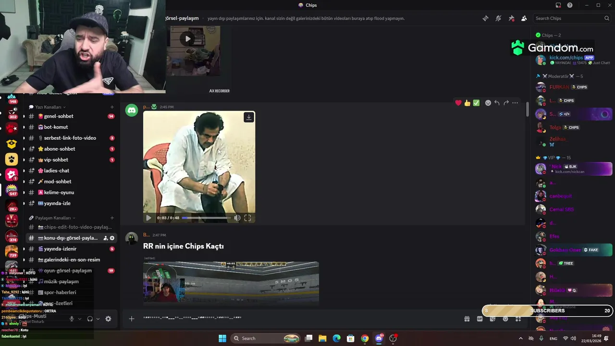Toggle the member list icon
The width and height of the screenshot is (615, 346).
pyautogui.click(x=524, y=18)
